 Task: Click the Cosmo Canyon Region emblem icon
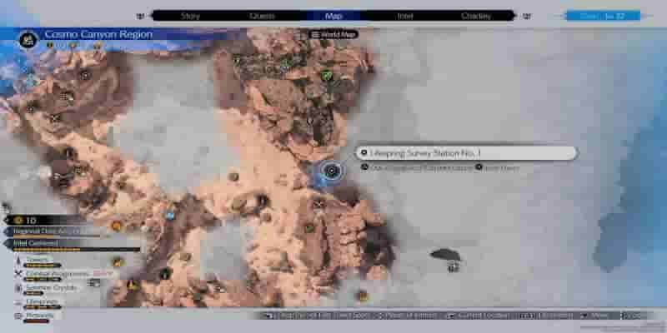click(x=29, y=40)
